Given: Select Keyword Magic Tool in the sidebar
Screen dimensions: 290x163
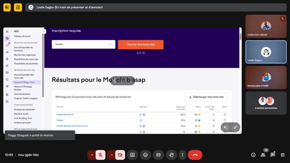Looking at the screenshot, I should pos(24,82).
